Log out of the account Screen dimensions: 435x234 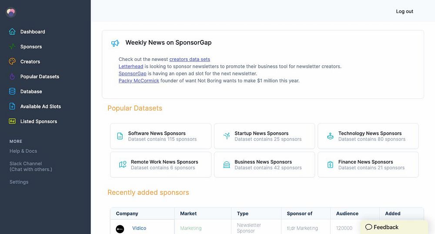pos(404,11)
